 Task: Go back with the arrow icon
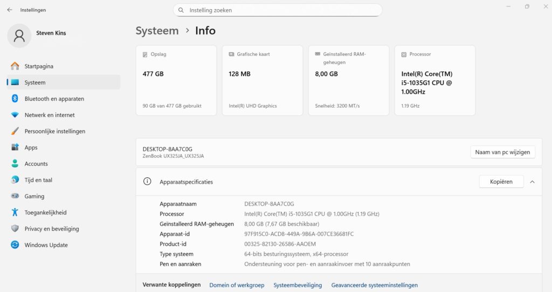click(x=10, y=10)
